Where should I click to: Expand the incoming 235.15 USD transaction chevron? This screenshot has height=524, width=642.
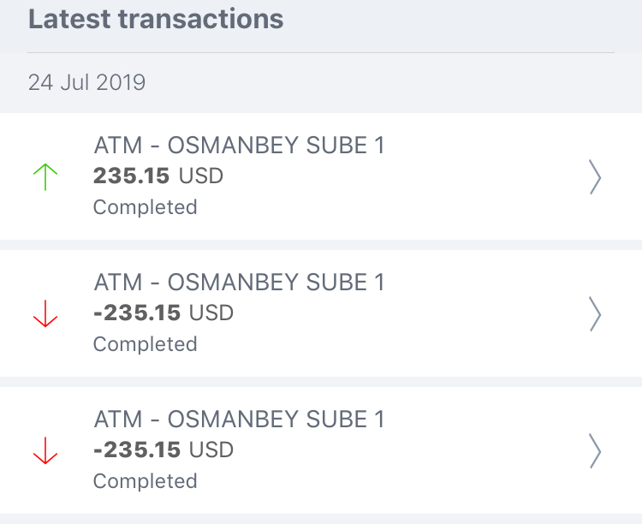pos(595,177)
